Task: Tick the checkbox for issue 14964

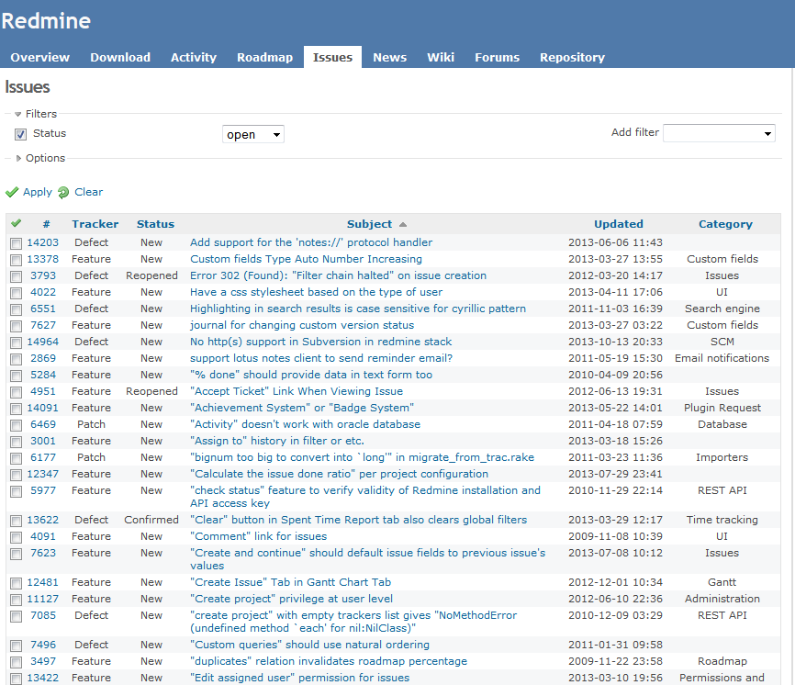Action: (17, 342)
